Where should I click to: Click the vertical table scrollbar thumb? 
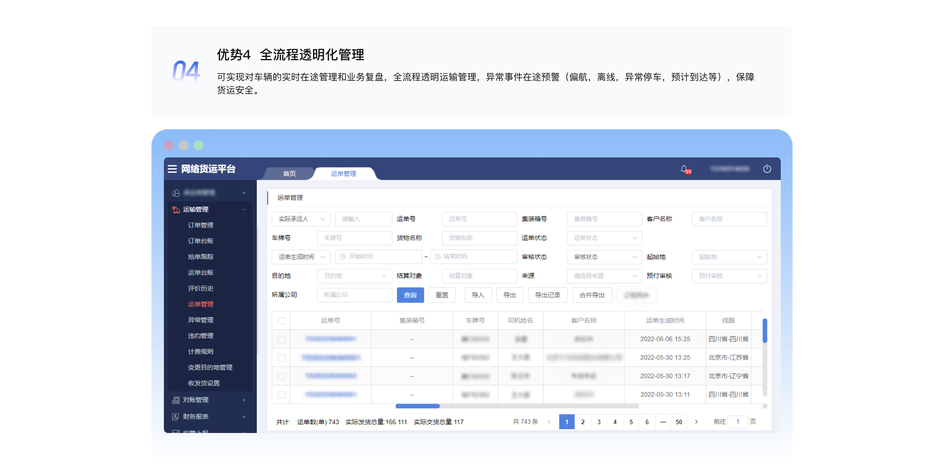(765, 331)
